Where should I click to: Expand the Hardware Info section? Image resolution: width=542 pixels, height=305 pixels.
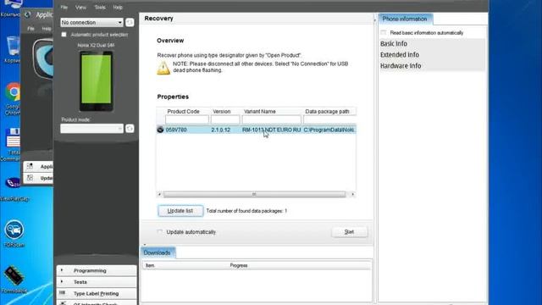[432, 66]
